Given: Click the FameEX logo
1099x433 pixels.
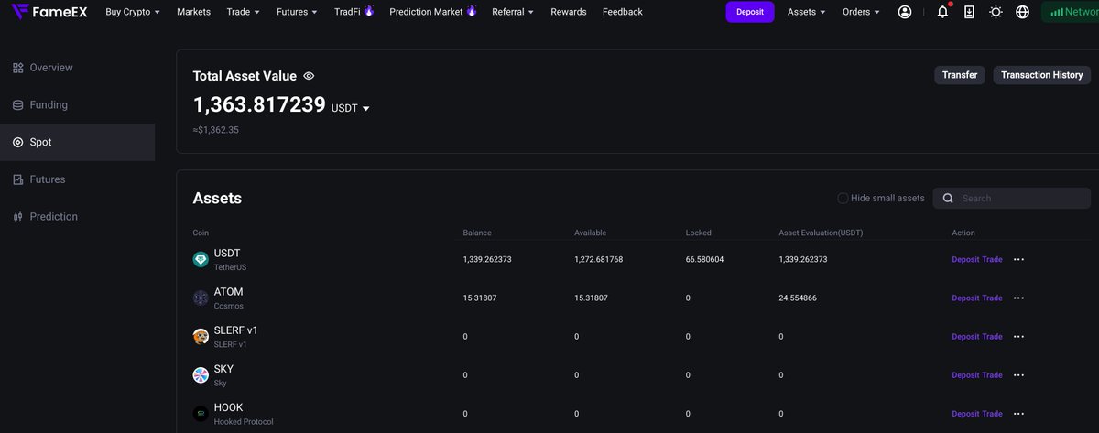Looking at the screenshot, I should (x=50, y=12).
